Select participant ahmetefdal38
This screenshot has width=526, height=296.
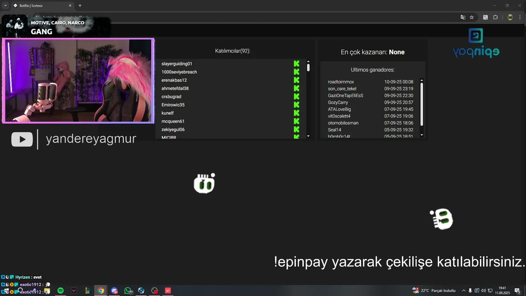pos(175,88)
